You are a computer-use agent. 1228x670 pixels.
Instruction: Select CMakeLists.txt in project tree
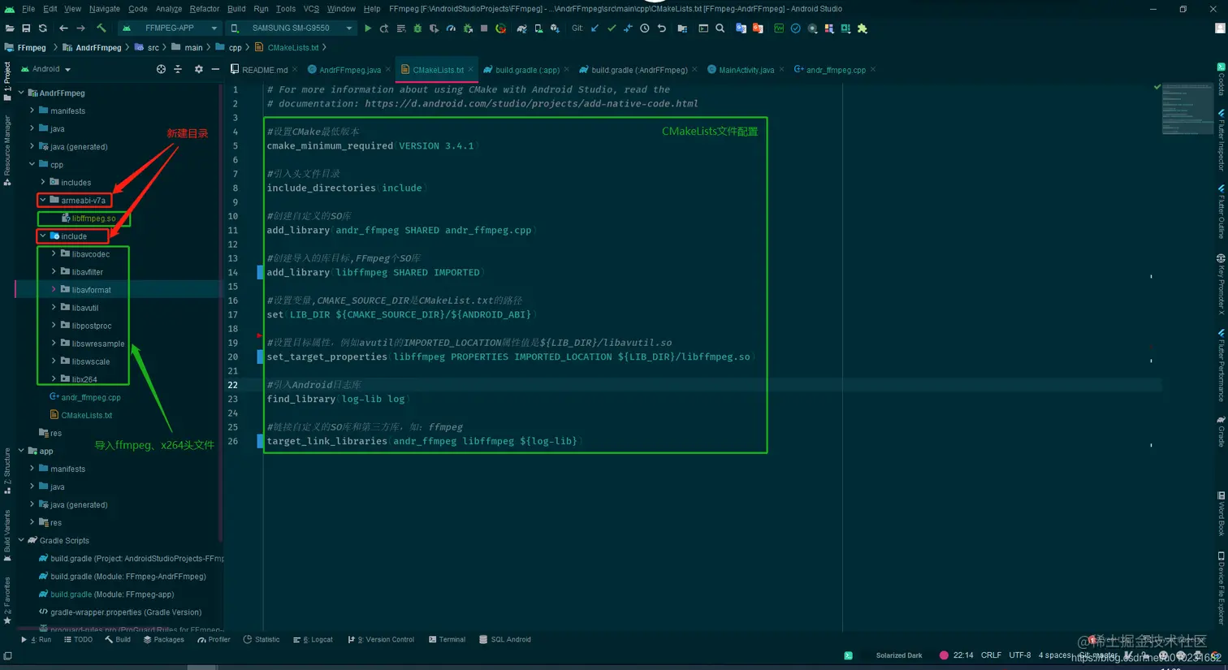point(81,415)
